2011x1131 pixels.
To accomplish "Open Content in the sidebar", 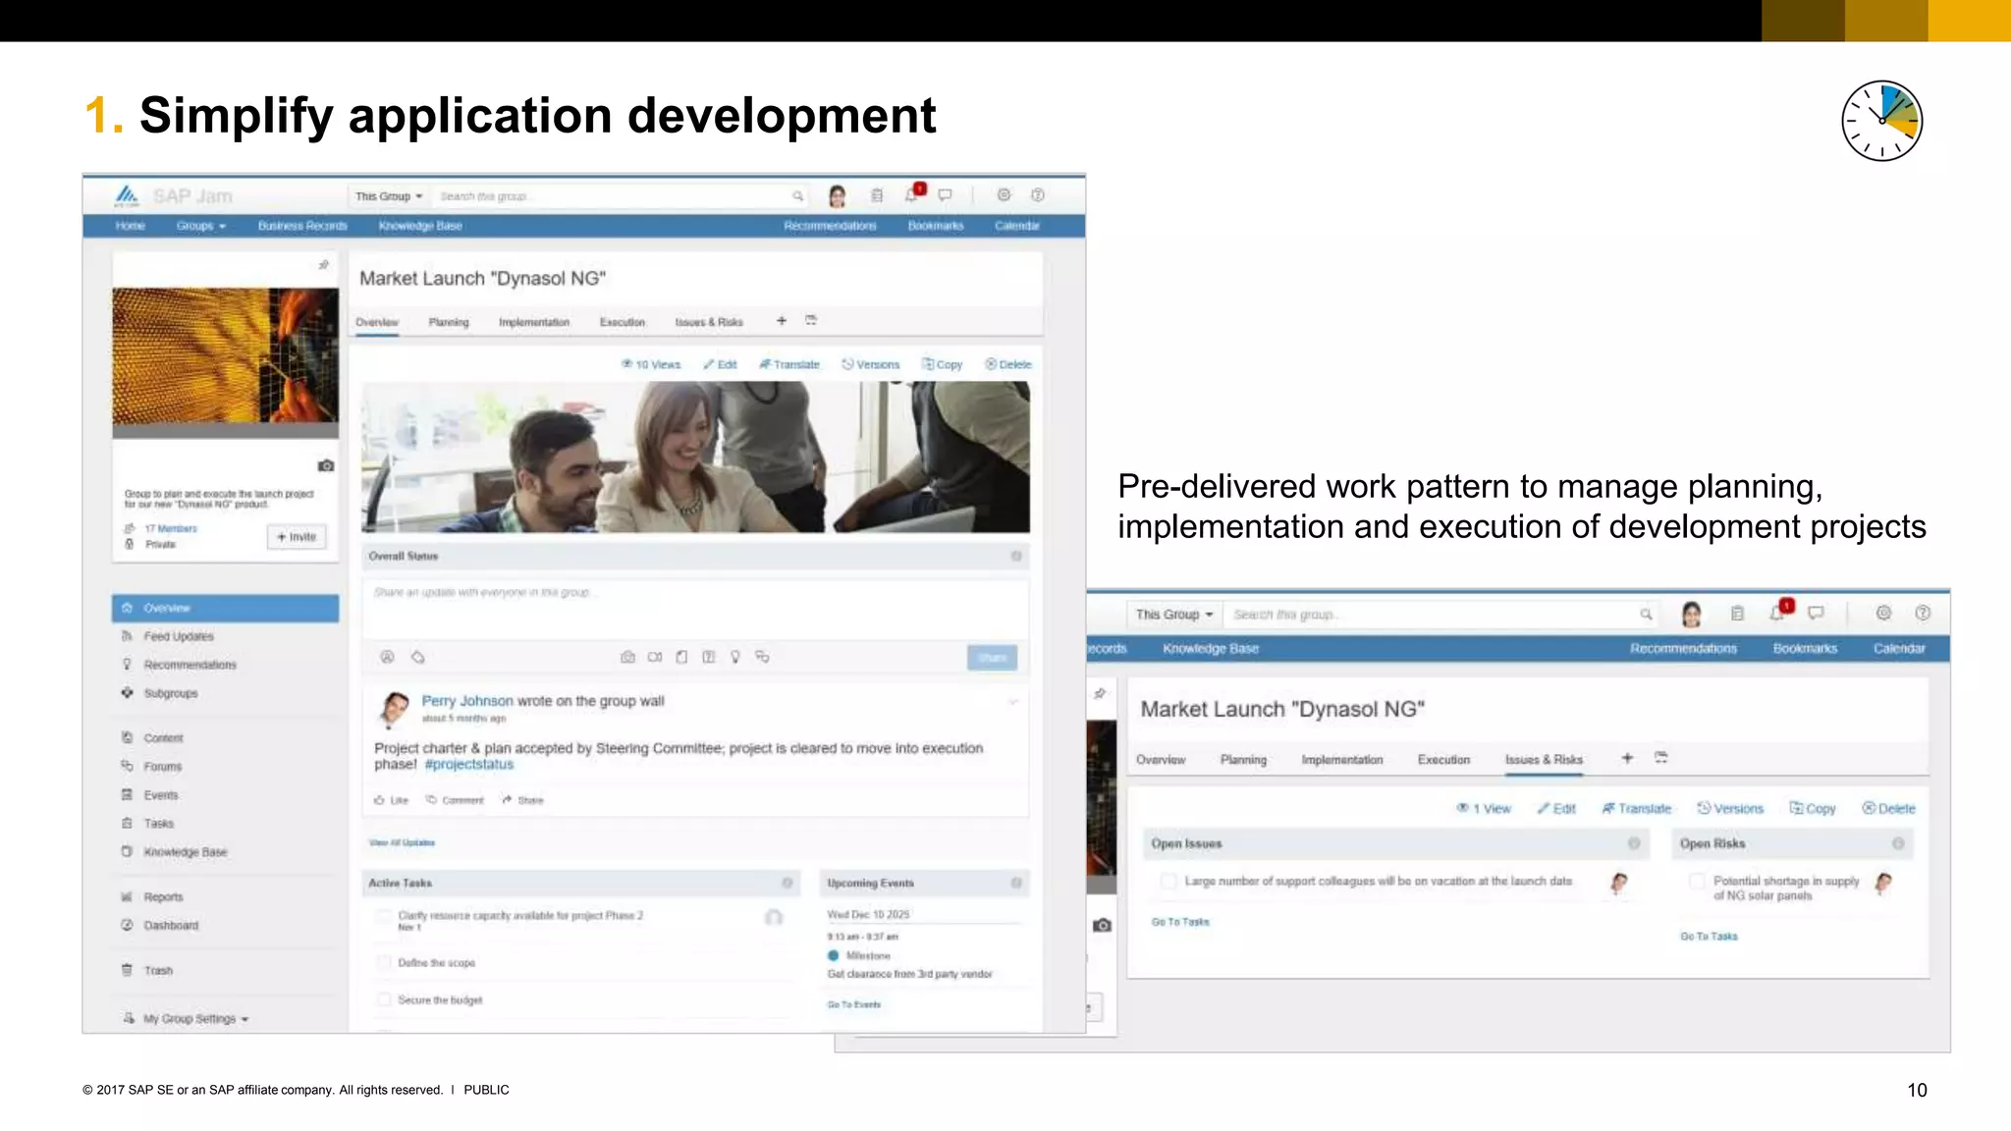I will click(x=163, y=738).
